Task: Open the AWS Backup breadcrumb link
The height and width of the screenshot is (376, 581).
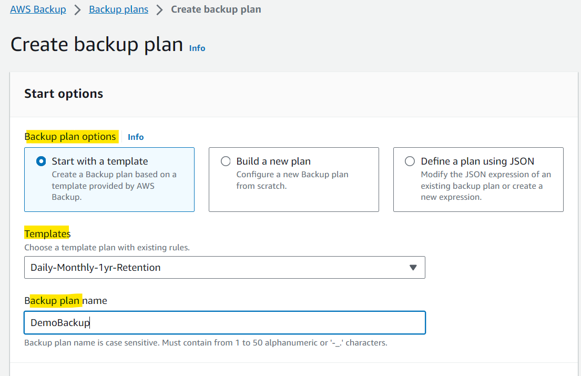Action: (38, 9)
